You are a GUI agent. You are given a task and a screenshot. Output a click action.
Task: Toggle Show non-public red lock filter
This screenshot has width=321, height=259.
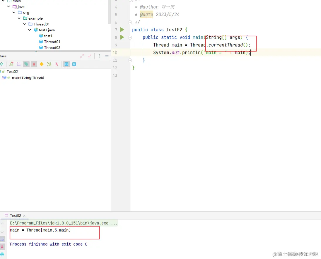coord(34,64)
